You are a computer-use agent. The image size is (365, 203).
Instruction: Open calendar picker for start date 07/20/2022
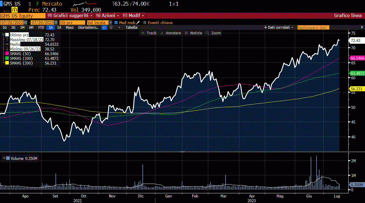[x=26, y=23]
